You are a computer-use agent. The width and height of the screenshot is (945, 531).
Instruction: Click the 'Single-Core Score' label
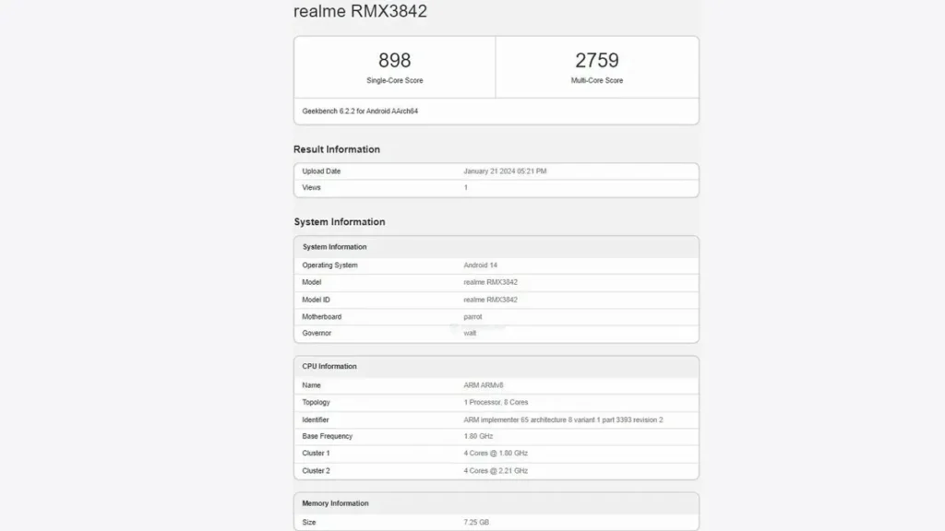395,81
